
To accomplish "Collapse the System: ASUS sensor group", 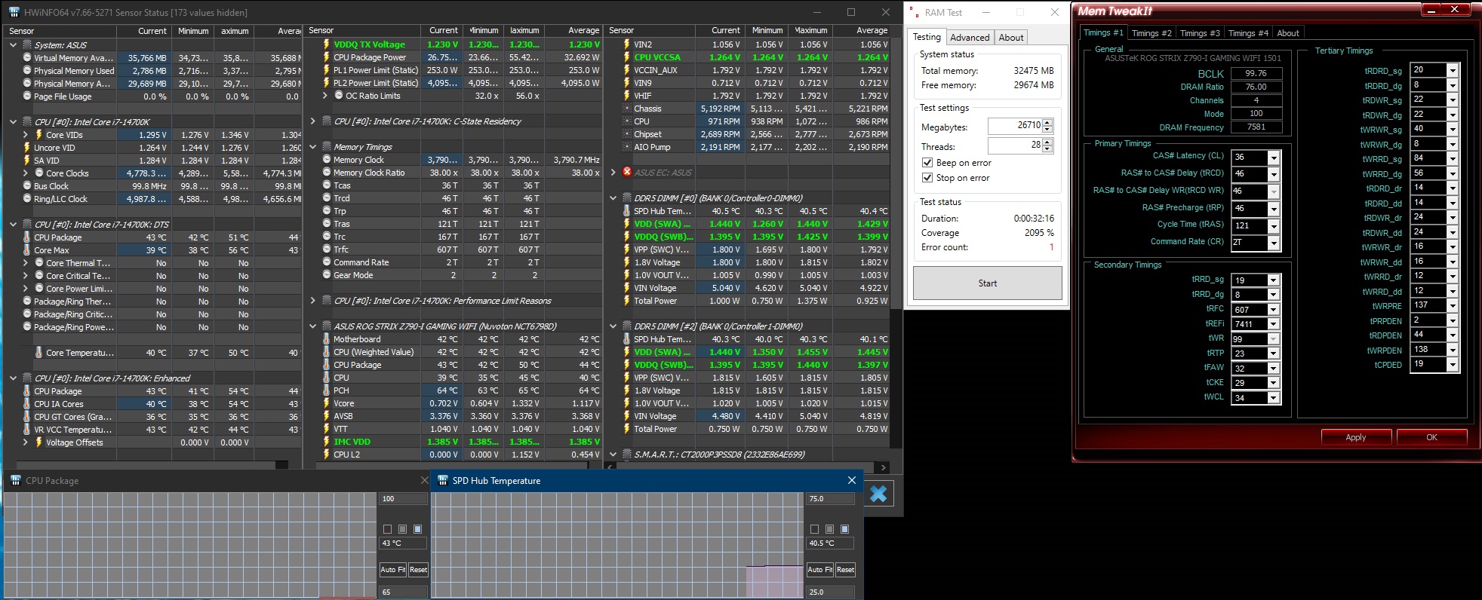I will (13, 45).
